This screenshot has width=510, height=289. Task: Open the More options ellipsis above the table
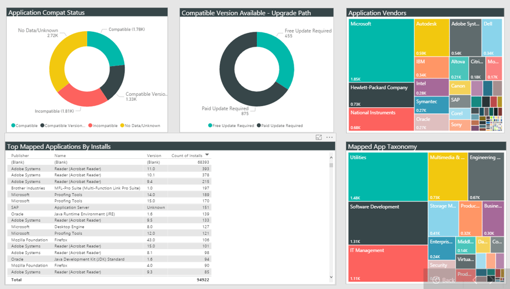[329, 137]
